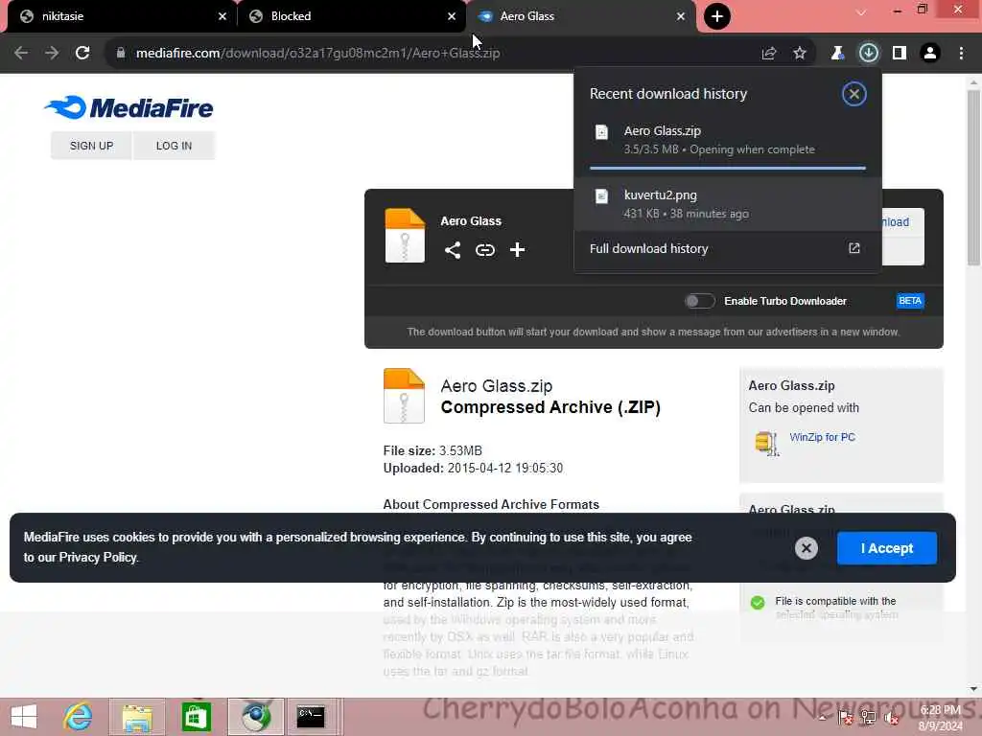This screenshot has height=736, width=982.
Task: Accept cookies with I Accept button
Action: click(887, 548)
